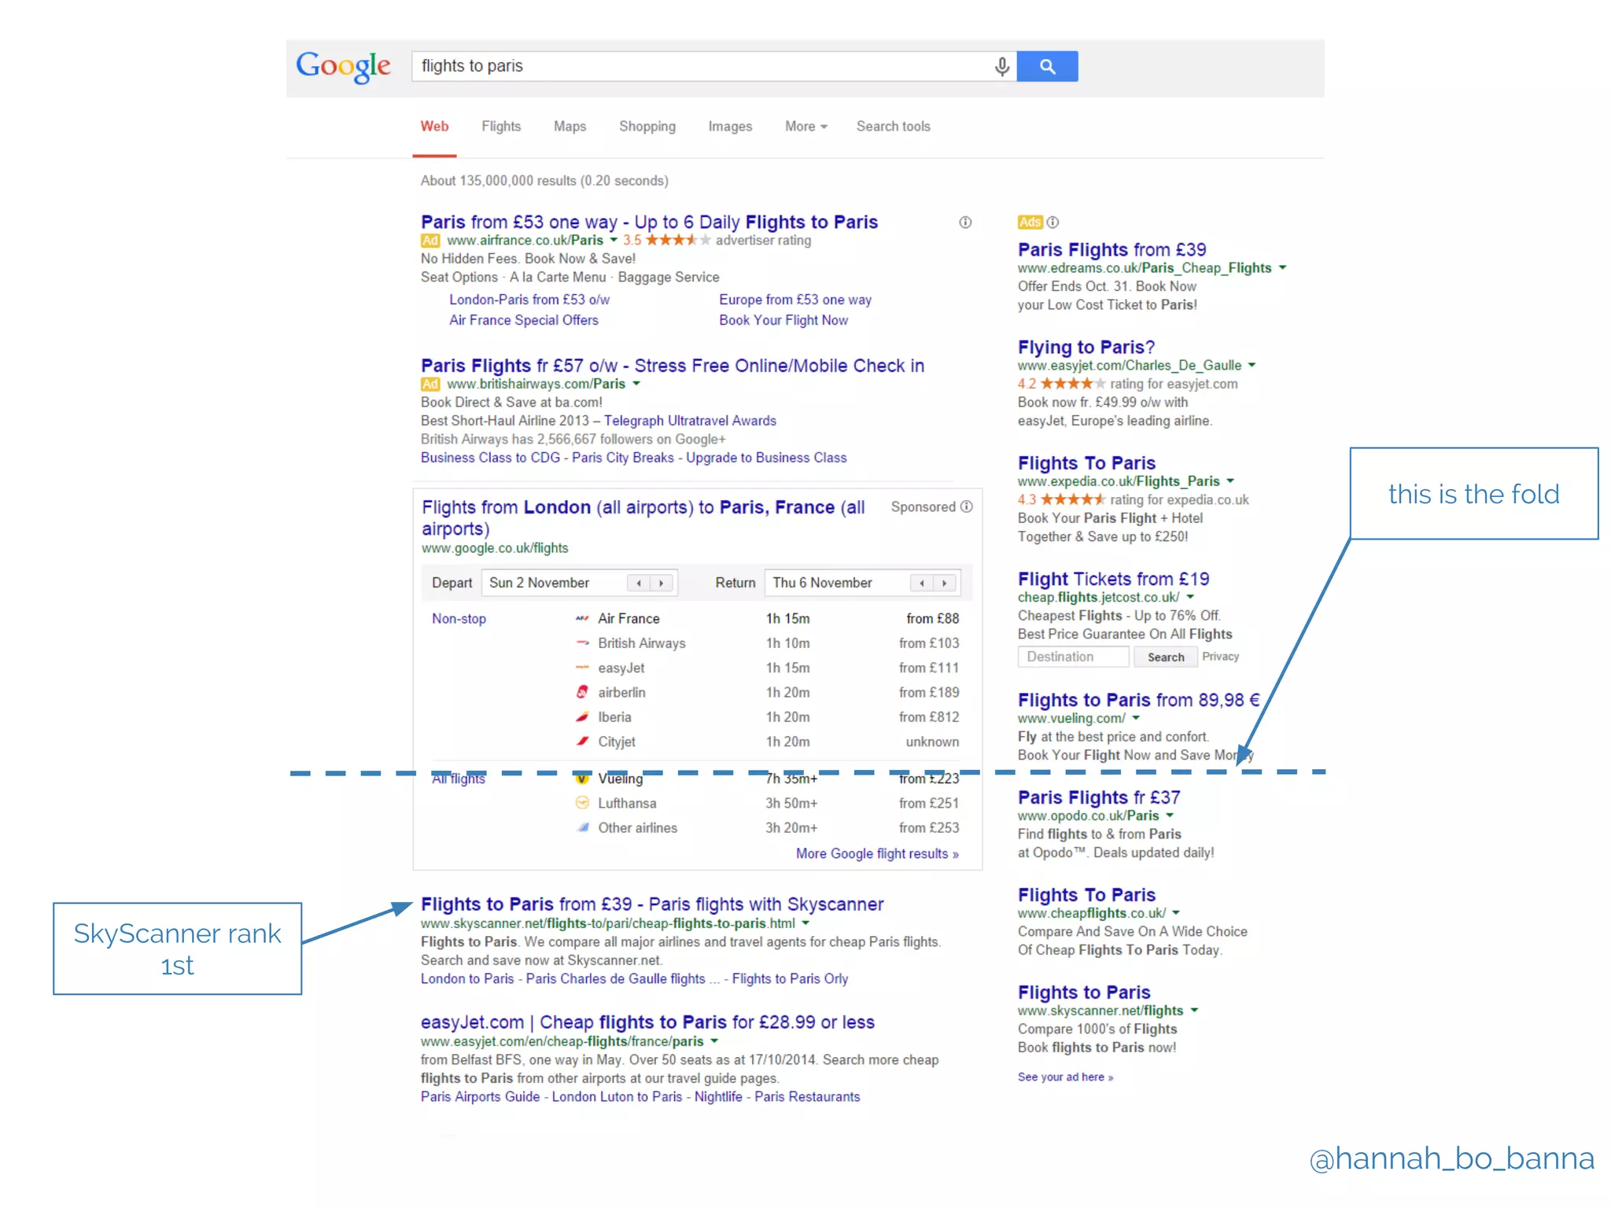Click the 'Non-stop' flights filter link
The height and width of the screenshot is (1208, 1611).
click(x=459, y=619)
